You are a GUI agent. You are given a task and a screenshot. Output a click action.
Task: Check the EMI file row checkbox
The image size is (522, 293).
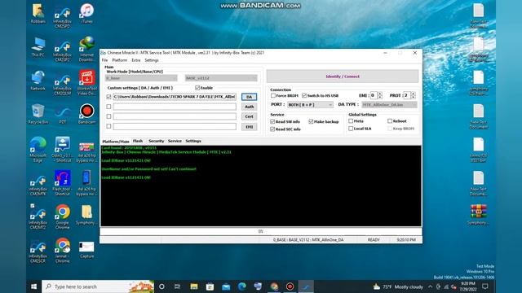click(x=108, y=126)
